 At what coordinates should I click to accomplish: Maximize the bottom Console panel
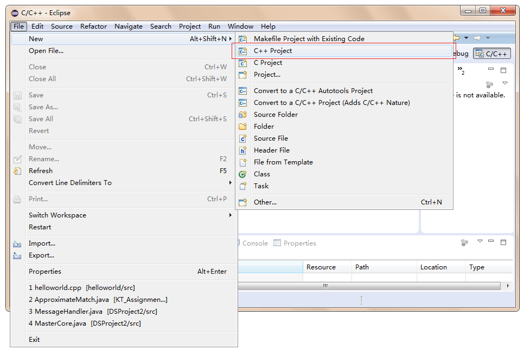[x=503, y=242]
